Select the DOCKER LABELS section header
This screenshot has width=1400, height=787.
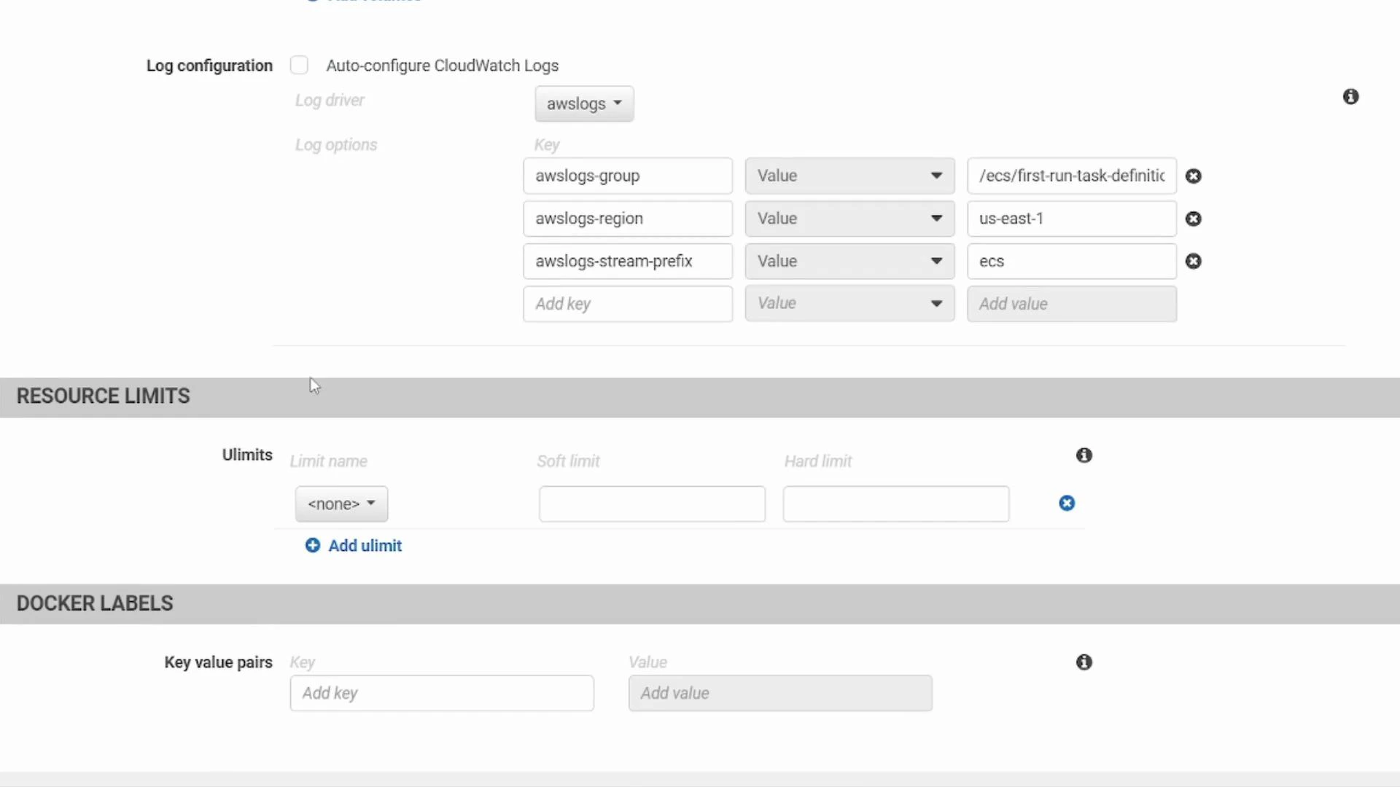click(x=93, y=603)
